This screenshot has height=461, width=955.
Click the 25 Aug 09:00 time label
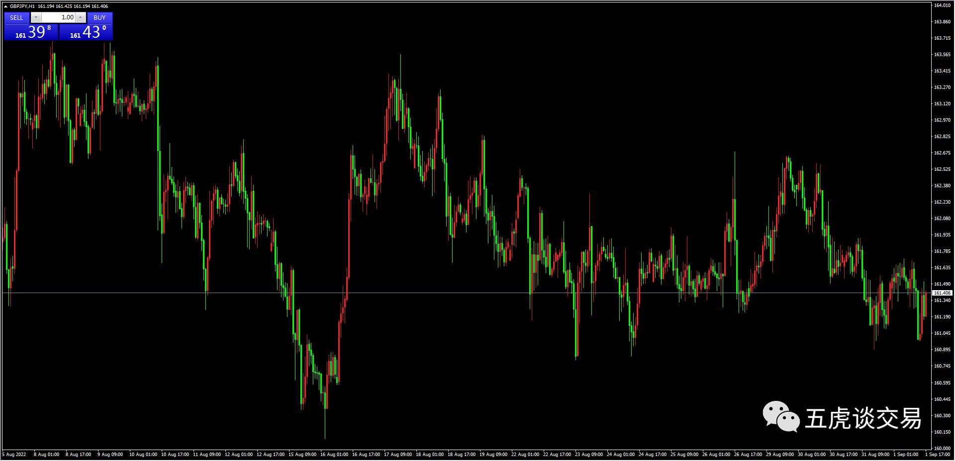[x=684, y=455]
